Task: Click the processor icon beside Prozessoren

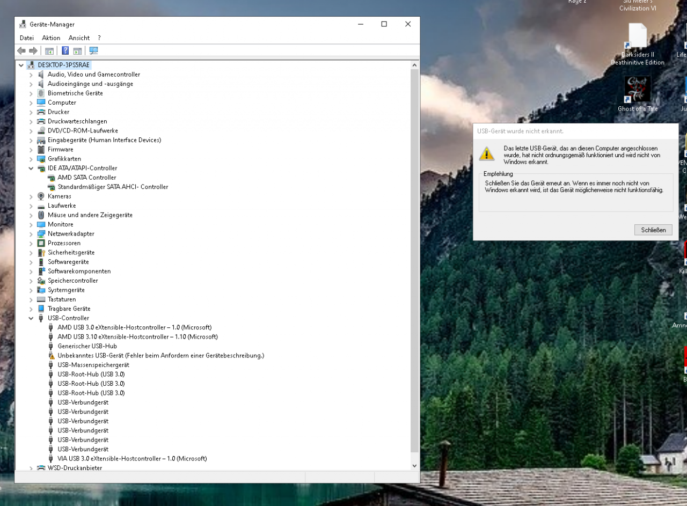Action: pyautogui.click(x=41, y=243)
